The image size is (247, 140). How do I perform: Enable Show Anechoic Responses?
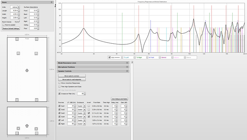point(59,83)
